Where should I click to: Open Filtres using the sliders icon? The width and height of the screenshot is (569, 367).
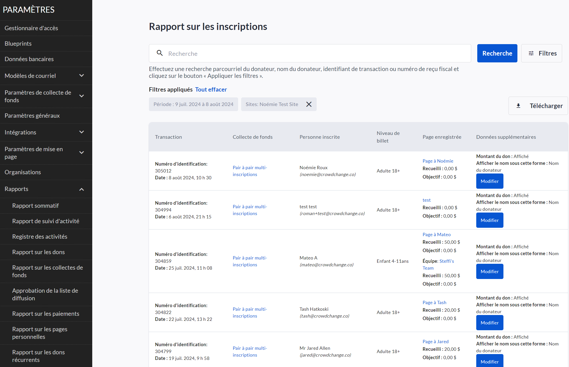[531, 53]
